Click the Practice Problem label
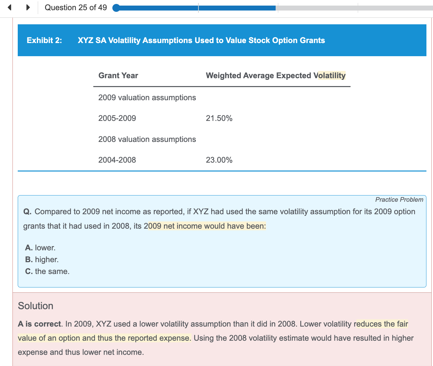Viewport: 433px width, 366px height. (399, 199)
